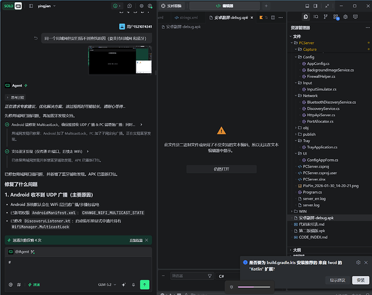Screen dimensions: 372x295
Task: Toggle the chat sidebar panel icon beside yingjian
Action: coord(31,6)
